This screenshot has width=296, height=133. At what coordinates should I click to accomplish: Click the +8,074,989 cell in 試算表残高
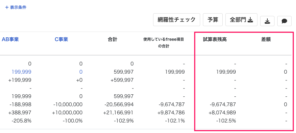222,113
